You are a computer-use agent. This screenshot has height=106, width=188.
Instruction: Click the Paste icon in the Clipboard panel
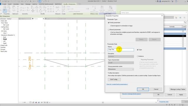pos(14,7)
